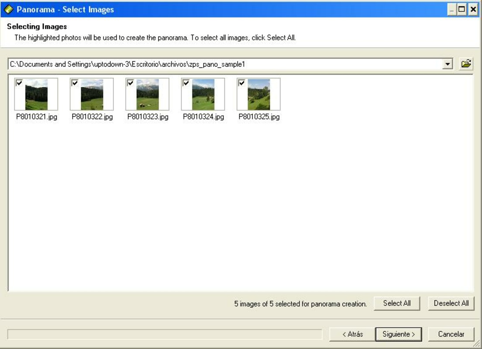482x349 pixels.
Task: Click the browse folder icon beside the path
Action: pyautogui.click(x=466, y=64)
